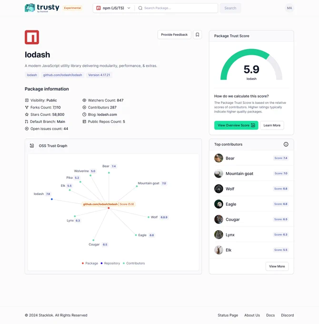
Task: Click the Bear Score: 7.4 badge
Action: 281,158
